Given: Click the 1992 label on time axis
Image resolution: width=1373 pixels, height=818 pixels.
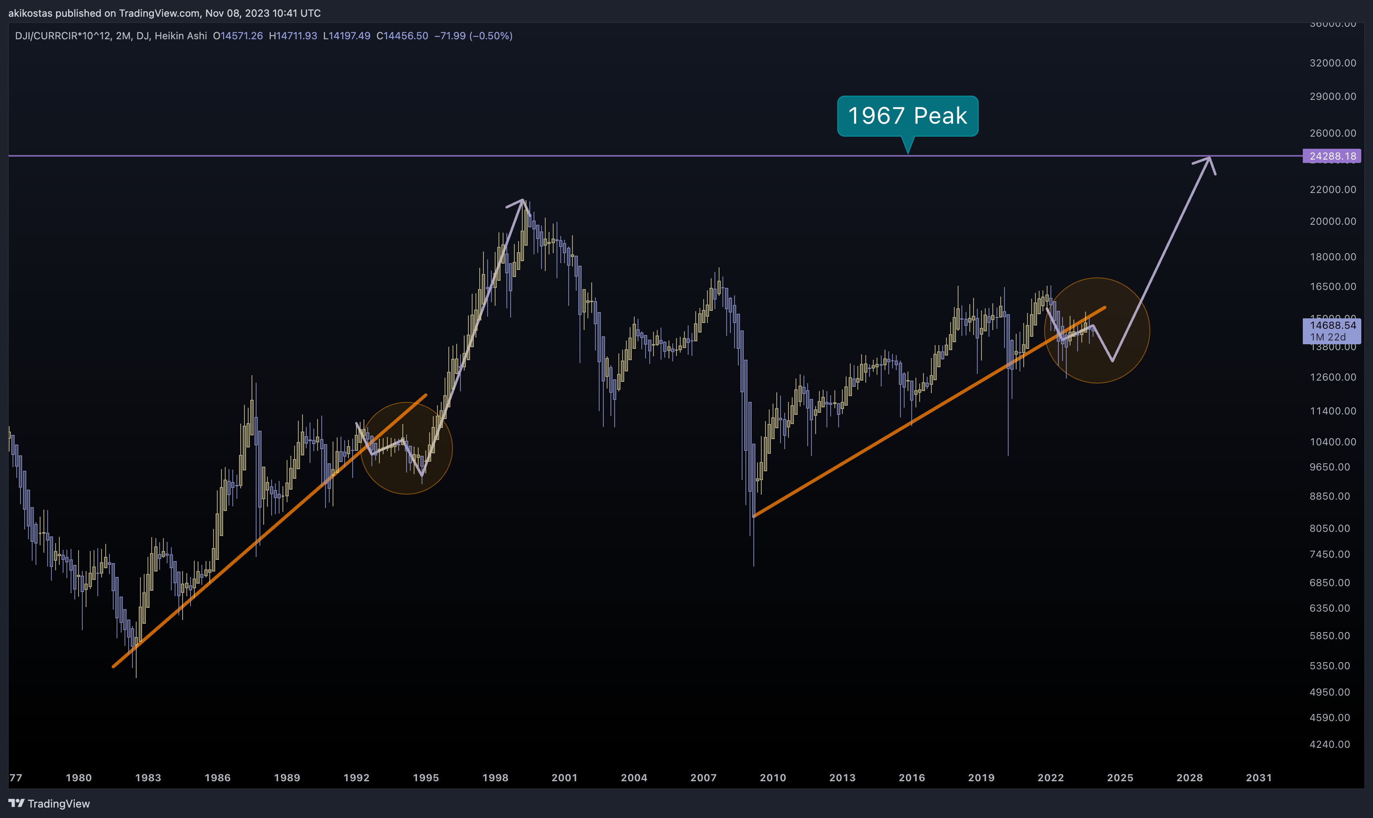Looking at the screenshot, I should point(356,778).
